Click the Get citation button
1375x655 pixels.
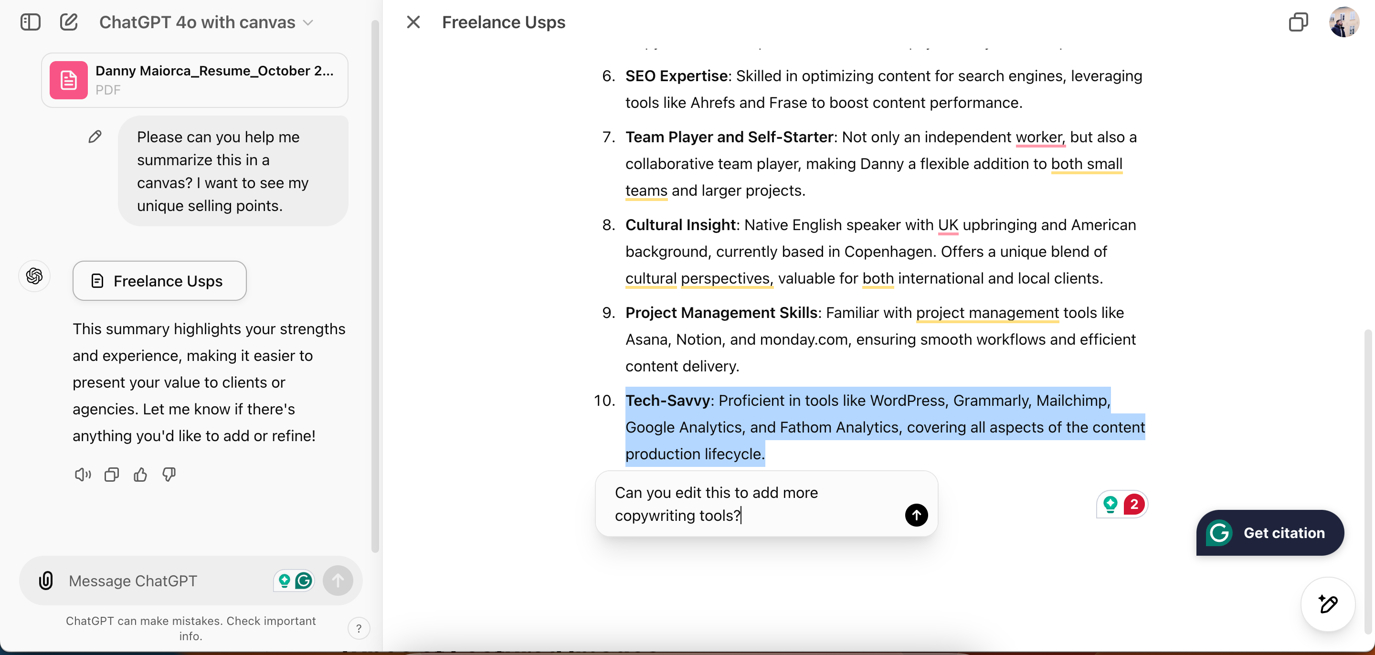click(1270, 532)
